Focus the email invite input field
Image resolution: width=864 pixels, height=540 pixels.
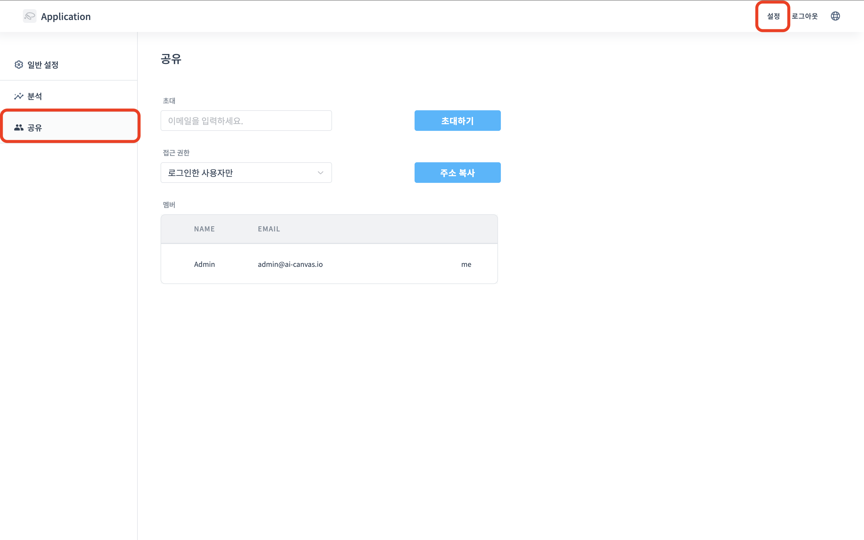[246, 121]
